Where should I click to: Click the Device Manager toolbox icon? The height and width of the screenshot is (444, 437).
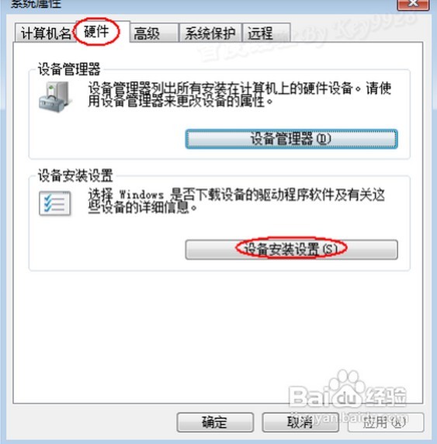coord(54,97)
